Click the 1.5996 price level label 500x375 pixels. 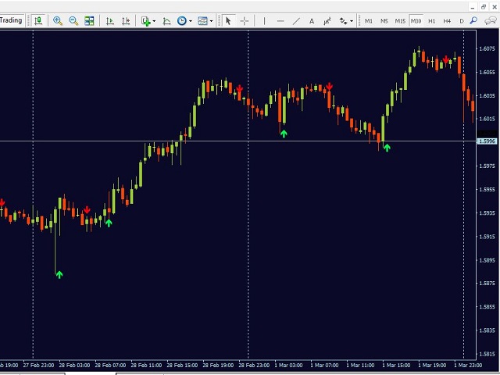[487, 141]
